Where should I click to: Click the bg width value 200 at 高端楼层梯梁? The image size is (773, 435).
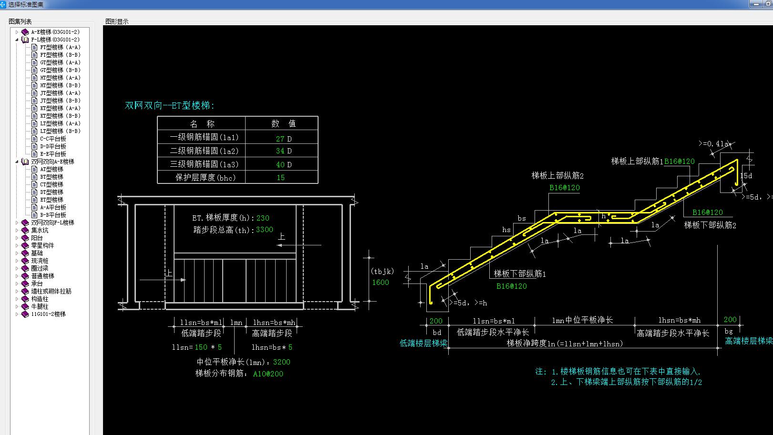730,320
